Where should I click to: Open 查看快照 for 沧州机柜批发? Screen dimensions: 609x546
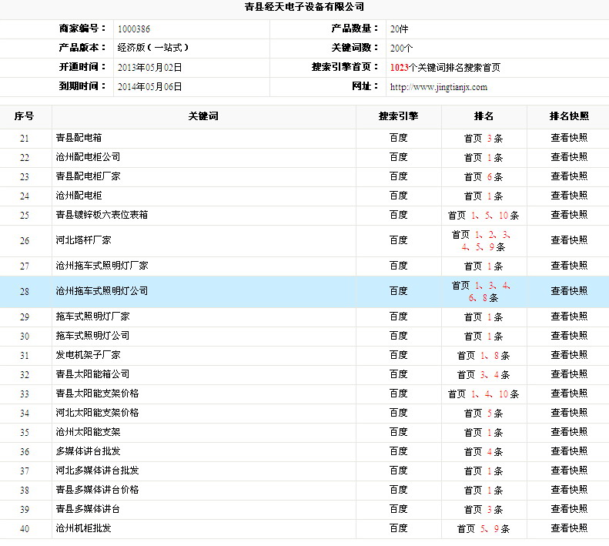569,528
